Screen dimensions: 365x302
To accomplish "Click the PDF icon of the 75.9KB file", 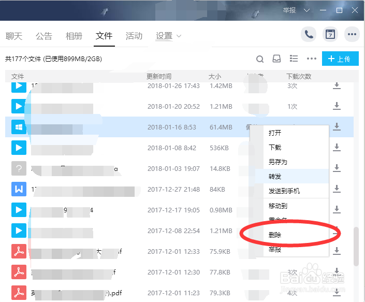I will coord(19,251).
